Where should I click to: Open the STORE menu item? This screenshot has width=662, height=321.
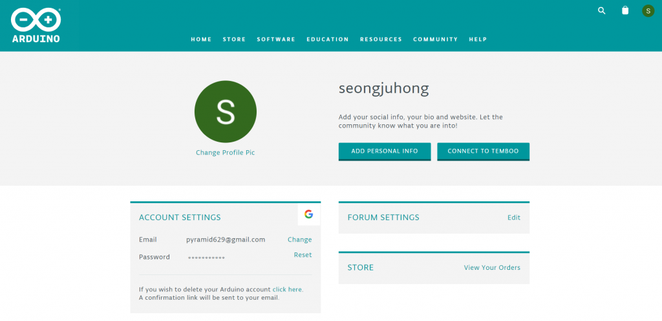point(234,39)
